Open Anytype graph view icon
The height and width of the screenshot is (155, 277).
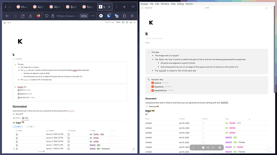click(208, 147)
